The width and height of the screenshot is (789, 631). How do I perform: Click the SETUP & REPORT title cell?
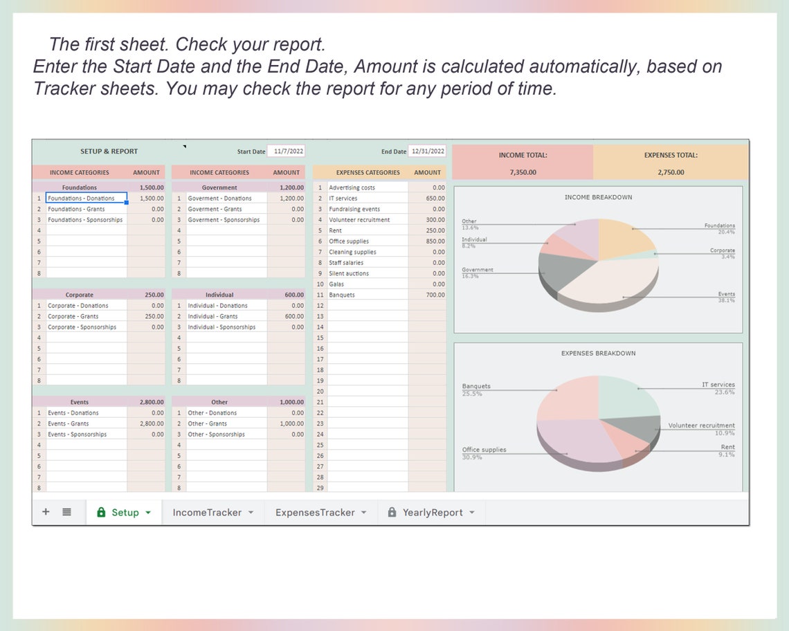click(x=109, y=151)
